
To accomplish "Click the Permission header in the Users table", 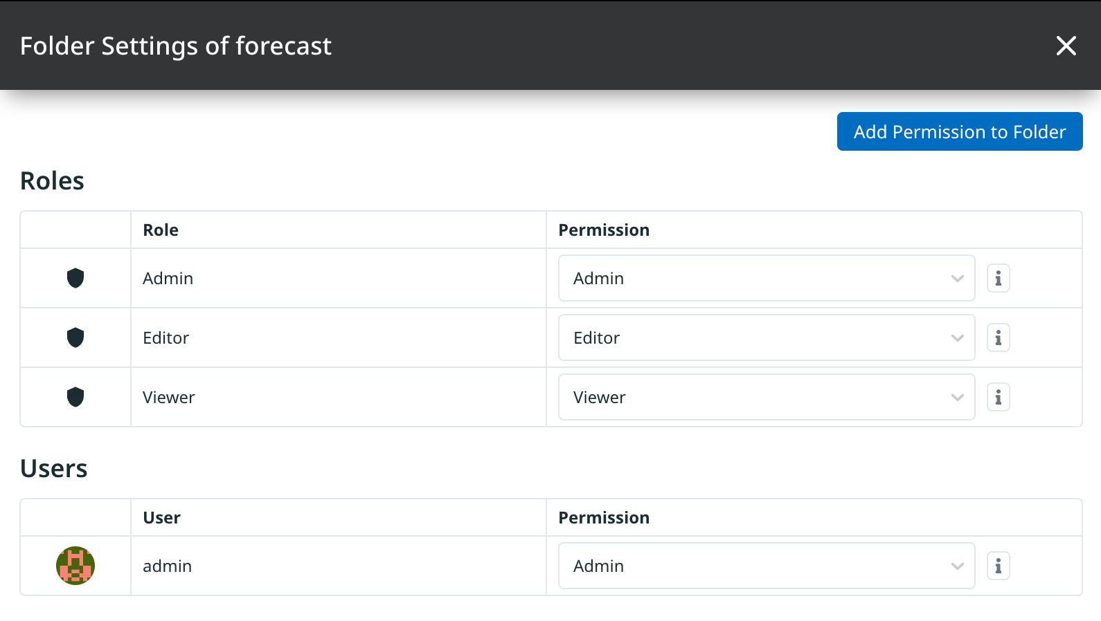I will (604, 517).
